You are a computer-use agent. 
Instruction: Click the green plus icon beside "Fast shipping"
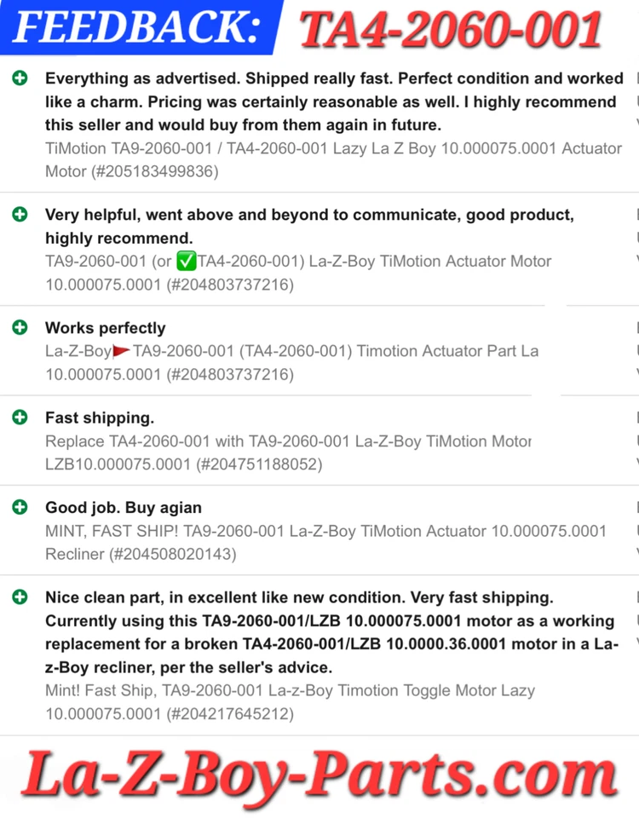[20, 418]
